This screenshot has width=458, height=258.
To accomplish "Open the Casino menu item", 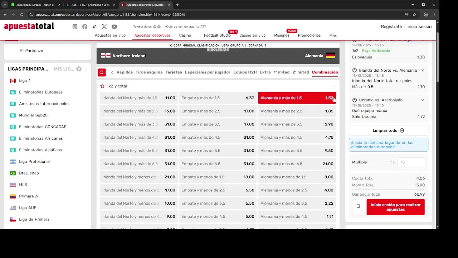I will click(185, 35).
